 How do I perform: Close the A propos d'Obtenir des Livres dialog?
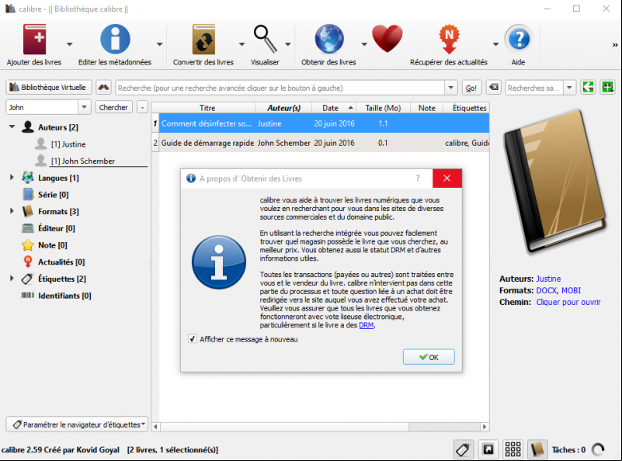tap(447, 179)
